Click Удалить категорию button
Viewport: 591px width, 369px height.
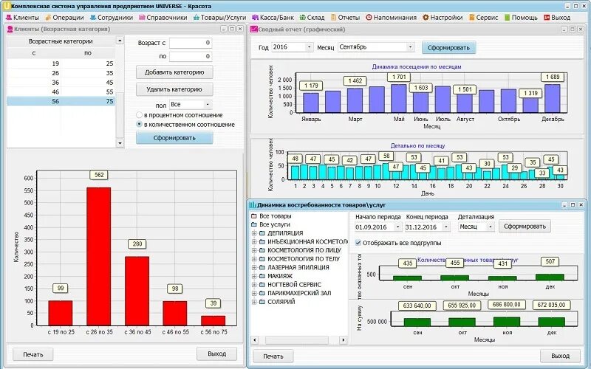tap(174, 89)
